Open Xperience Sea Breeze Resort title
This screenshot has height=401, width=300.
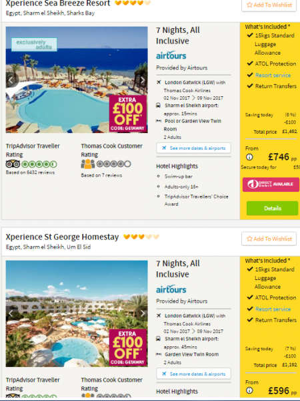pos(58,3)
